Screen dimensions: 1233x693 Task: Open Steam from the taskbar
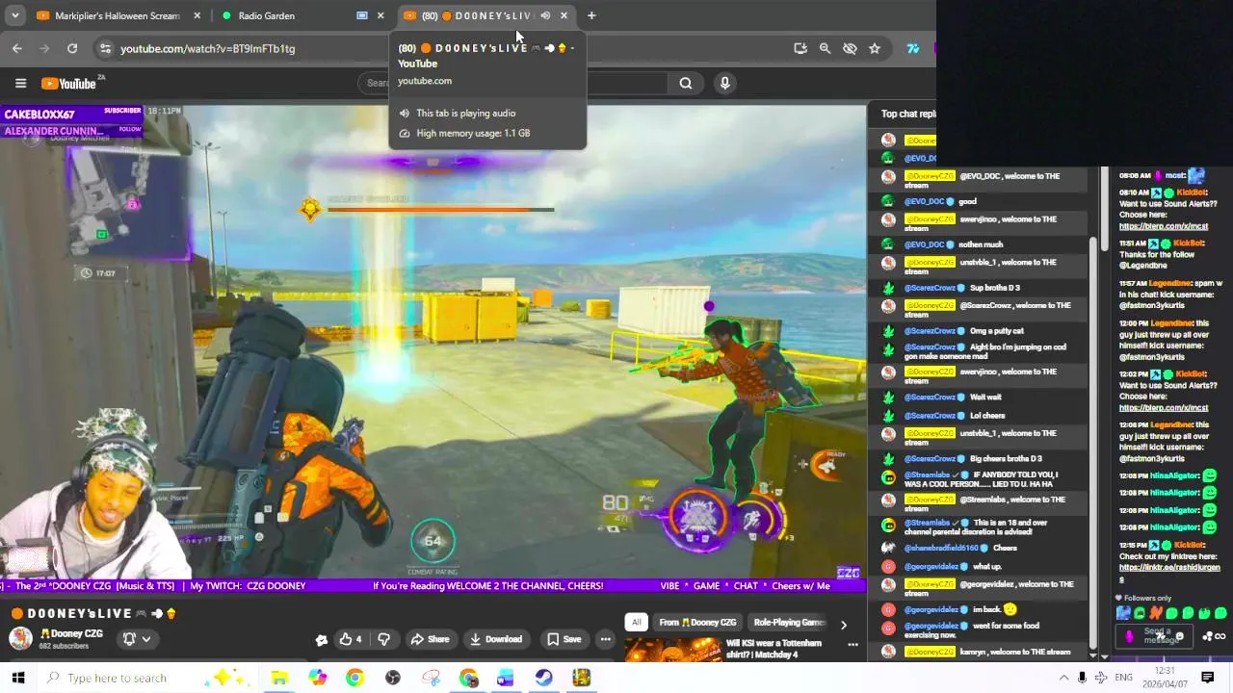544,678
